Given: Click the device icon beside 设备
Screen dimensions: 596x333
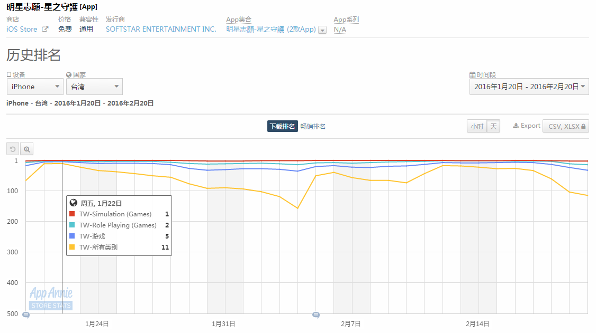Looking at the screenshot, I should pyautogui.click(x=9, y=74).
